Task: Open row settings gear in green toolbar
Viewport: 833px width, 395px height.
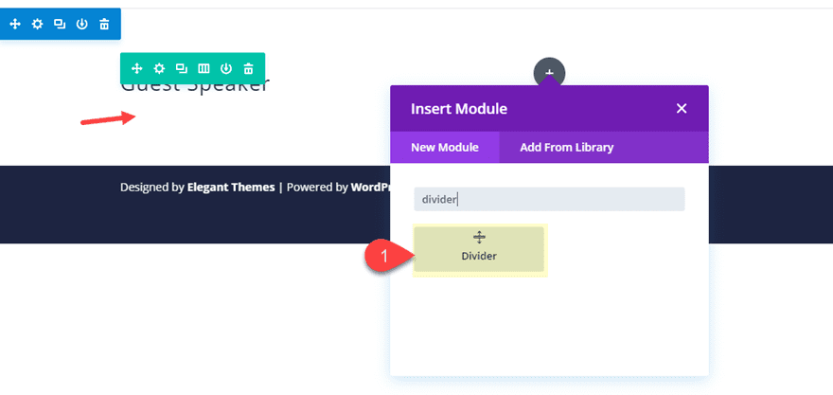Action: coord(159,68)
